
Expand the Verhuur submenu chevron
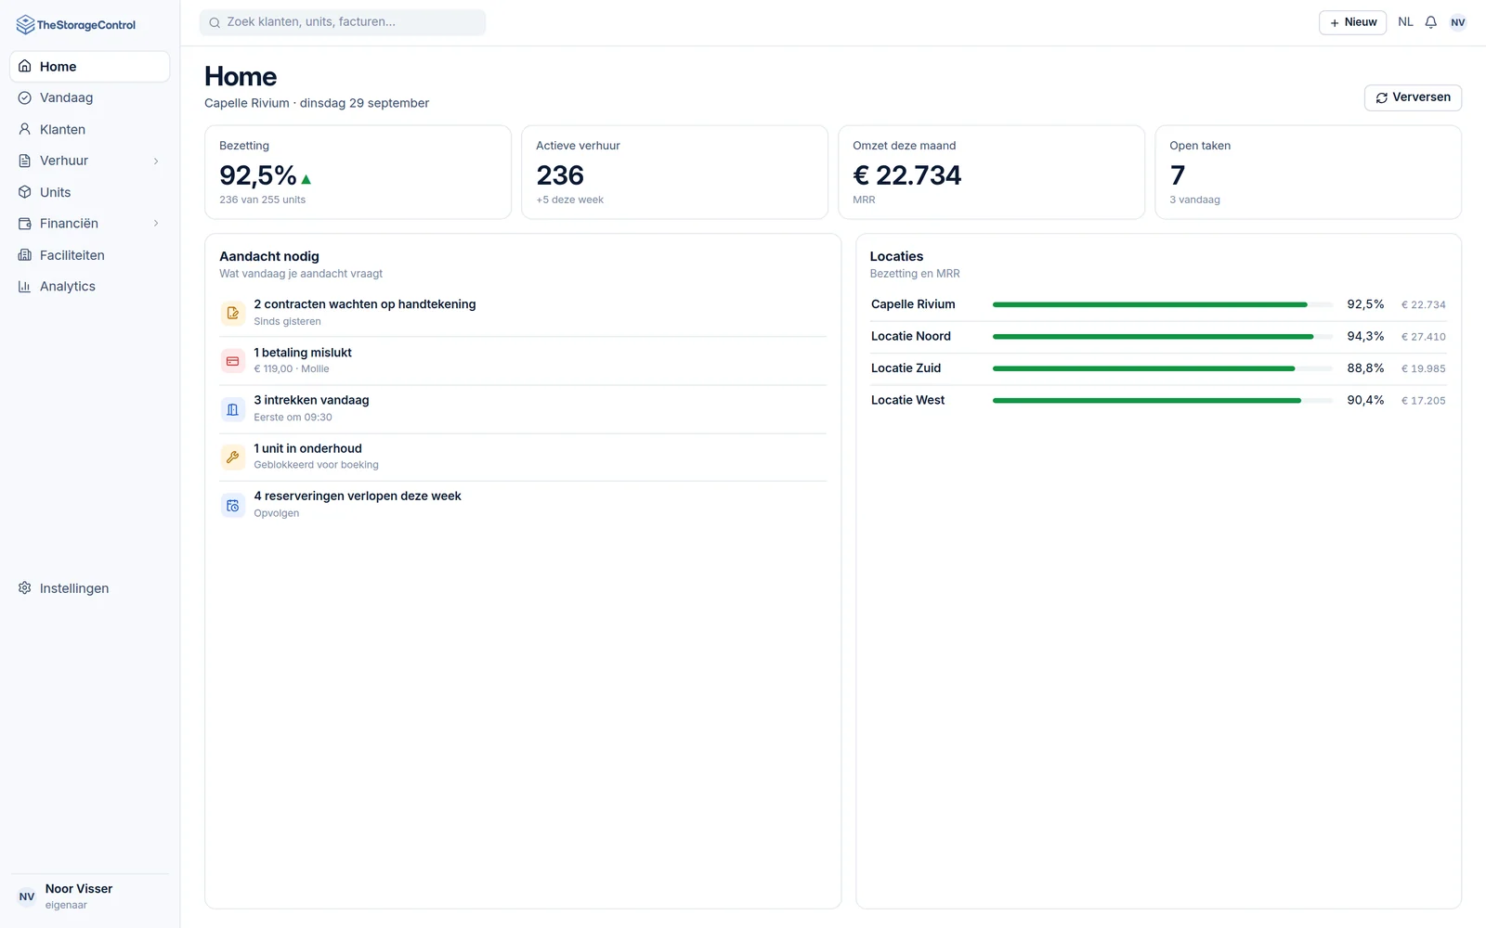[156, 161]
